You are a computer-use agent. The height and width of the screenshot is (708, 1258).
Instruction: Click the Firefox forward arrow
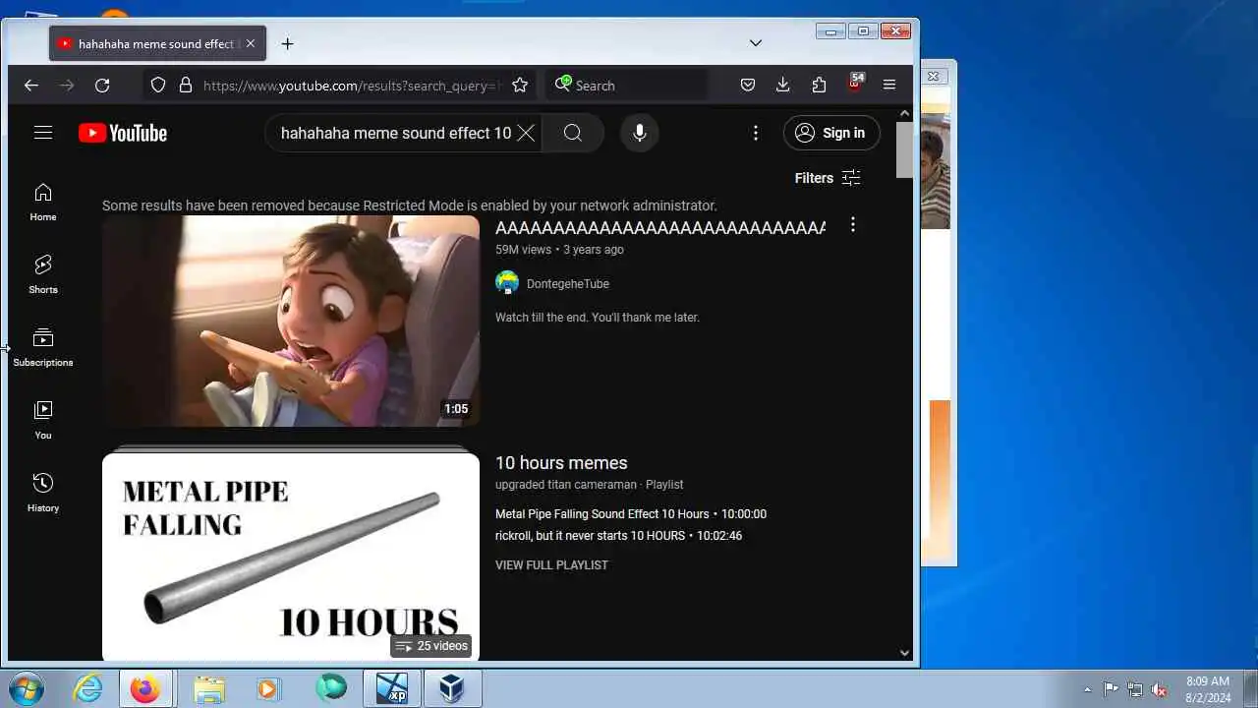pyautogui.click(x=66, y=86)
